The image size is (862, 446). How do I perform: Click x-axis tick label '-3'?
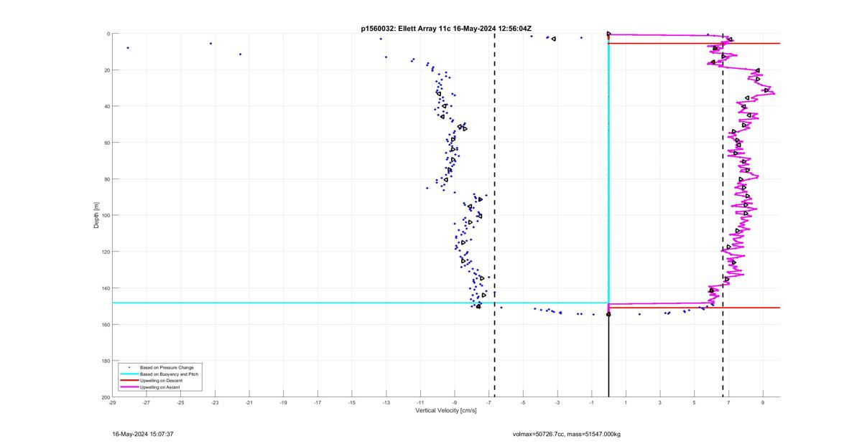pos(557,402)
